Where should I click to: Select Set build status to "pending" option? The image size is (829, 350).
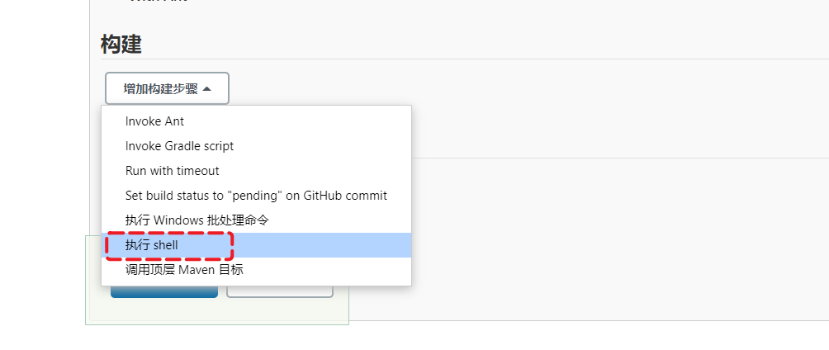tap(256, 196)
